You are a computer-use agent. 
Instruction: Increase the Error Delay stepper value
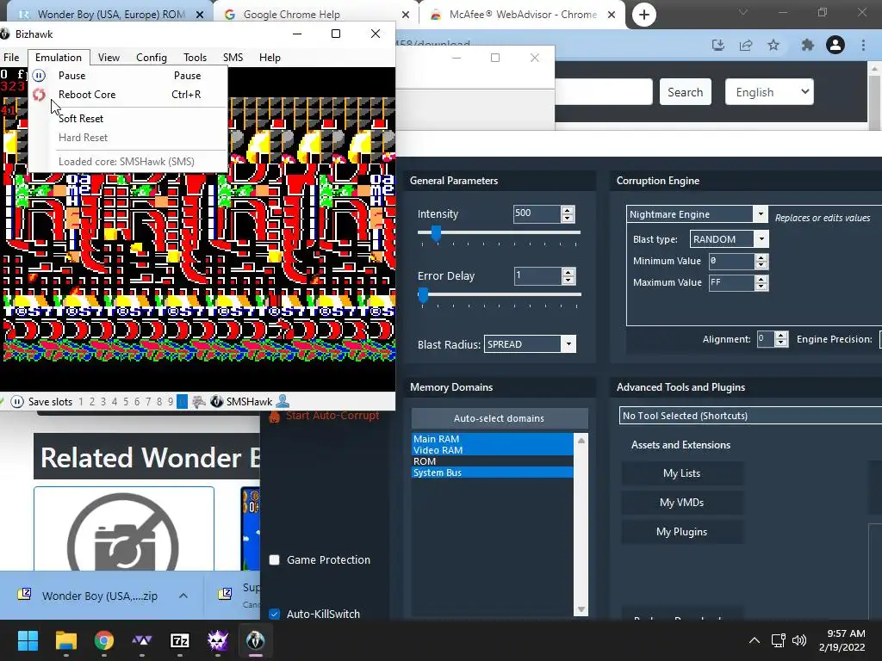pyautogui.click(x=568, y=272)
